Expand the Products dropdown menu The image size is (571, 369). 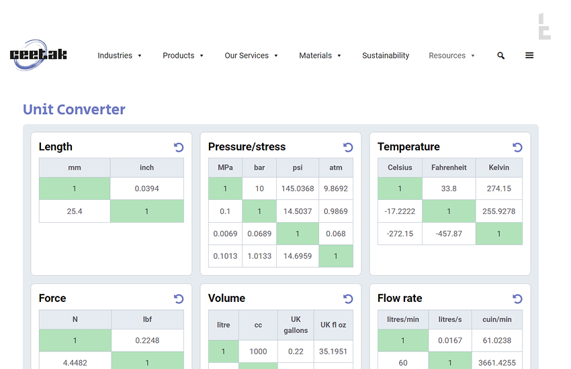coord(183,56)
